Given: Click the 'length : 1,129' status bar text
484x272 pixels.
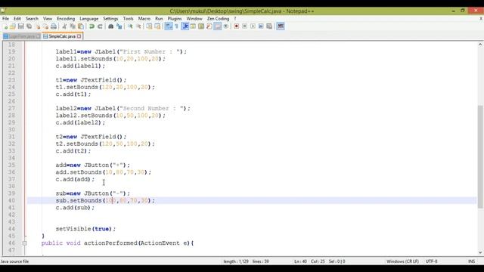Looking at the screenshot, I should point(236,261).
